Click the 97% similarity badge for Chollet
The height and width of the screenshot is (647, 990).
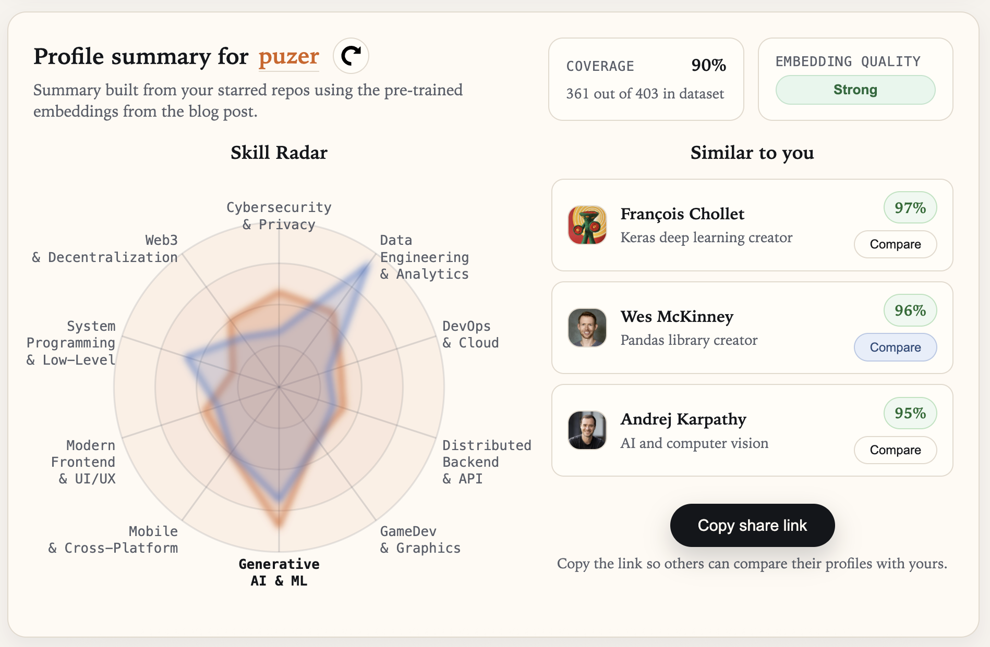(910, 207)
